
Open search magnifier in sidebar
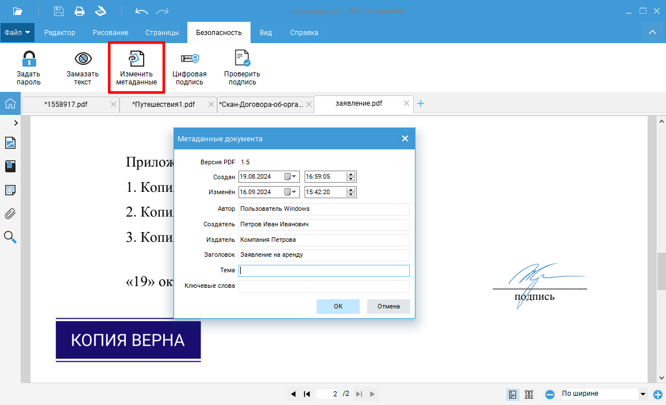click(10, 237)
